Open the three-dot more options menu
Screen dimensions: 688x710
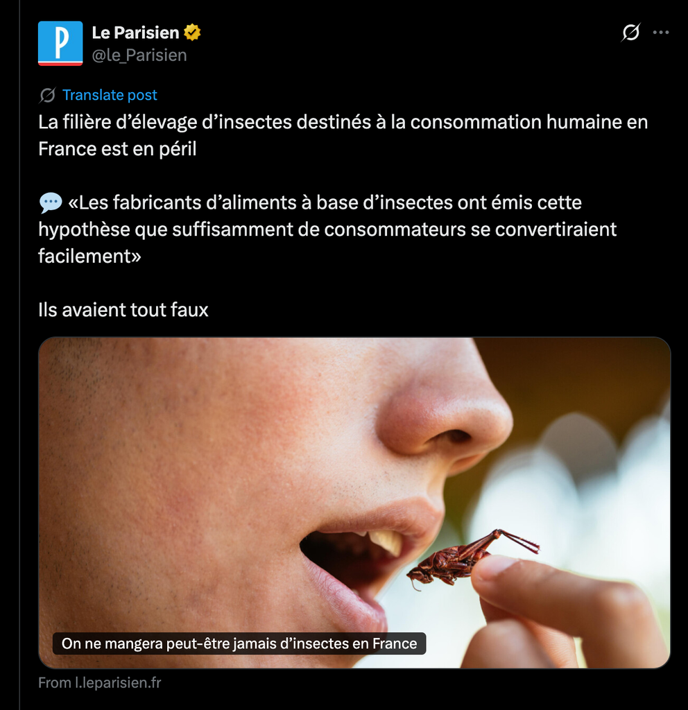[x=661, y=32]
